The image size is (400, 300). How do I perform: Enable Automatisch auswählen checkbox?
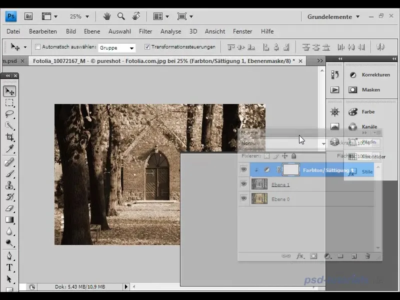pyautogui.click(x=38, y=47)
